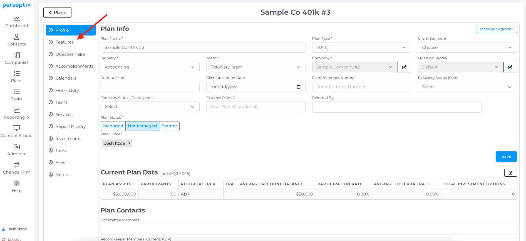Screen dimensions: 526x241
Task: Click the Current Score field
Action: click(150, 87)
